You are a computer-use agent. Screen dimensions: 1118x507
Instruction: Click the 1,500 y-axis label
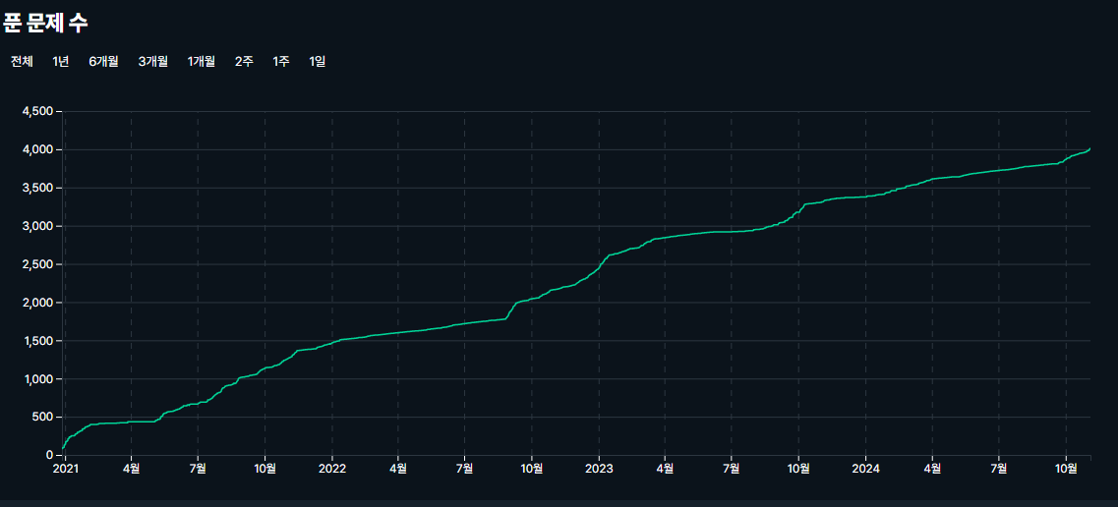(x=37, y=340)
